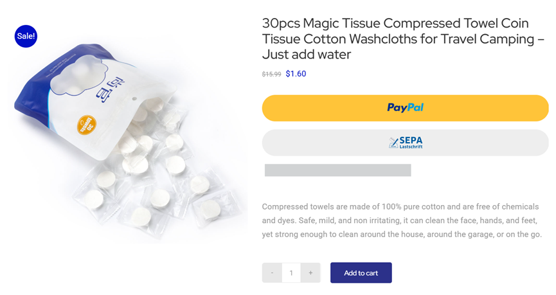Click the blue top edge of the bag
The height and width of the screenshot is (295, 556).
(x=90, y=53)
